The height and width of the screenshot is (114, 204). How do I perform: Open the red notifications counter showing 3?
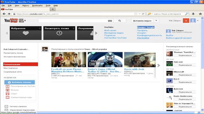click(186, 21)
